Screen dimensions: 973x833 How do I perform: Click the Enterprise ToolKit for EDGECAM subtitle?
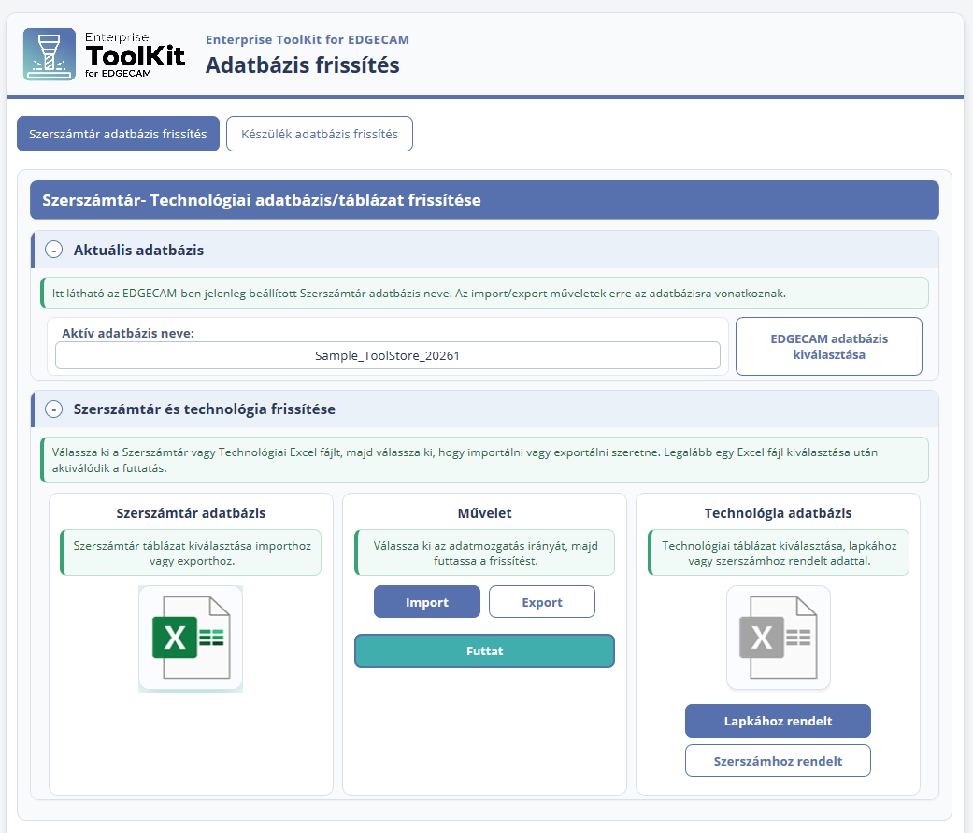pos(308,39)
